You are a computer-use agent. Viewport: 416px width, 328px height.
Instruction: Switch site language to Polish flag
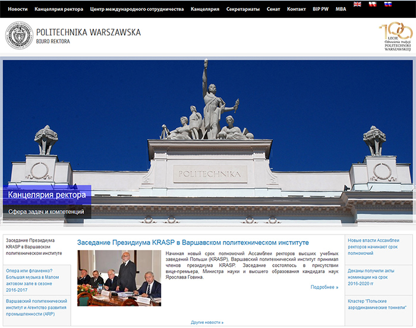coord(373,4)
